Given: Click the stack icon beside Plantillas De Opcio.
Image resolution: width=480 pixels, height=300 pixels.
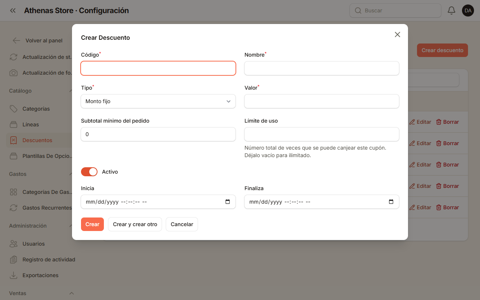Looking at the screenshot, I should (13, 156).
